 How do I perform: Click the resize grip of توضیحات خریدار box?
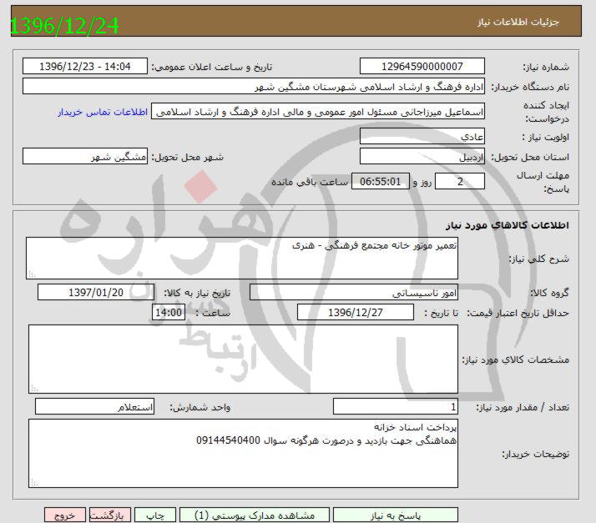tap(34, 483)
